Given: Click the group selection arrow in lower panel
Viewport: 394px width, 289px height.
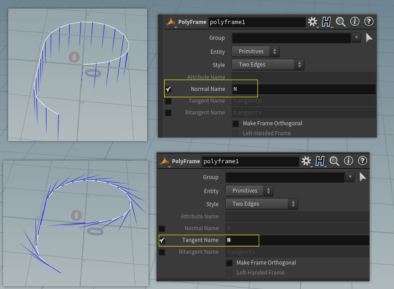Looking at the screenshot, I should coord(363,177).
